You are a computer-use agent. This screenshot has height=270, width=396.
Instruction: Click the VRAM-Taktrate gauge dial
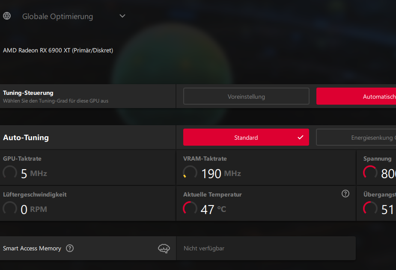[190, 173]
